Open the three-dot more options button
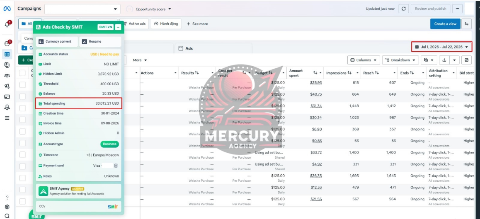The image size is (480, 219). 457,9
